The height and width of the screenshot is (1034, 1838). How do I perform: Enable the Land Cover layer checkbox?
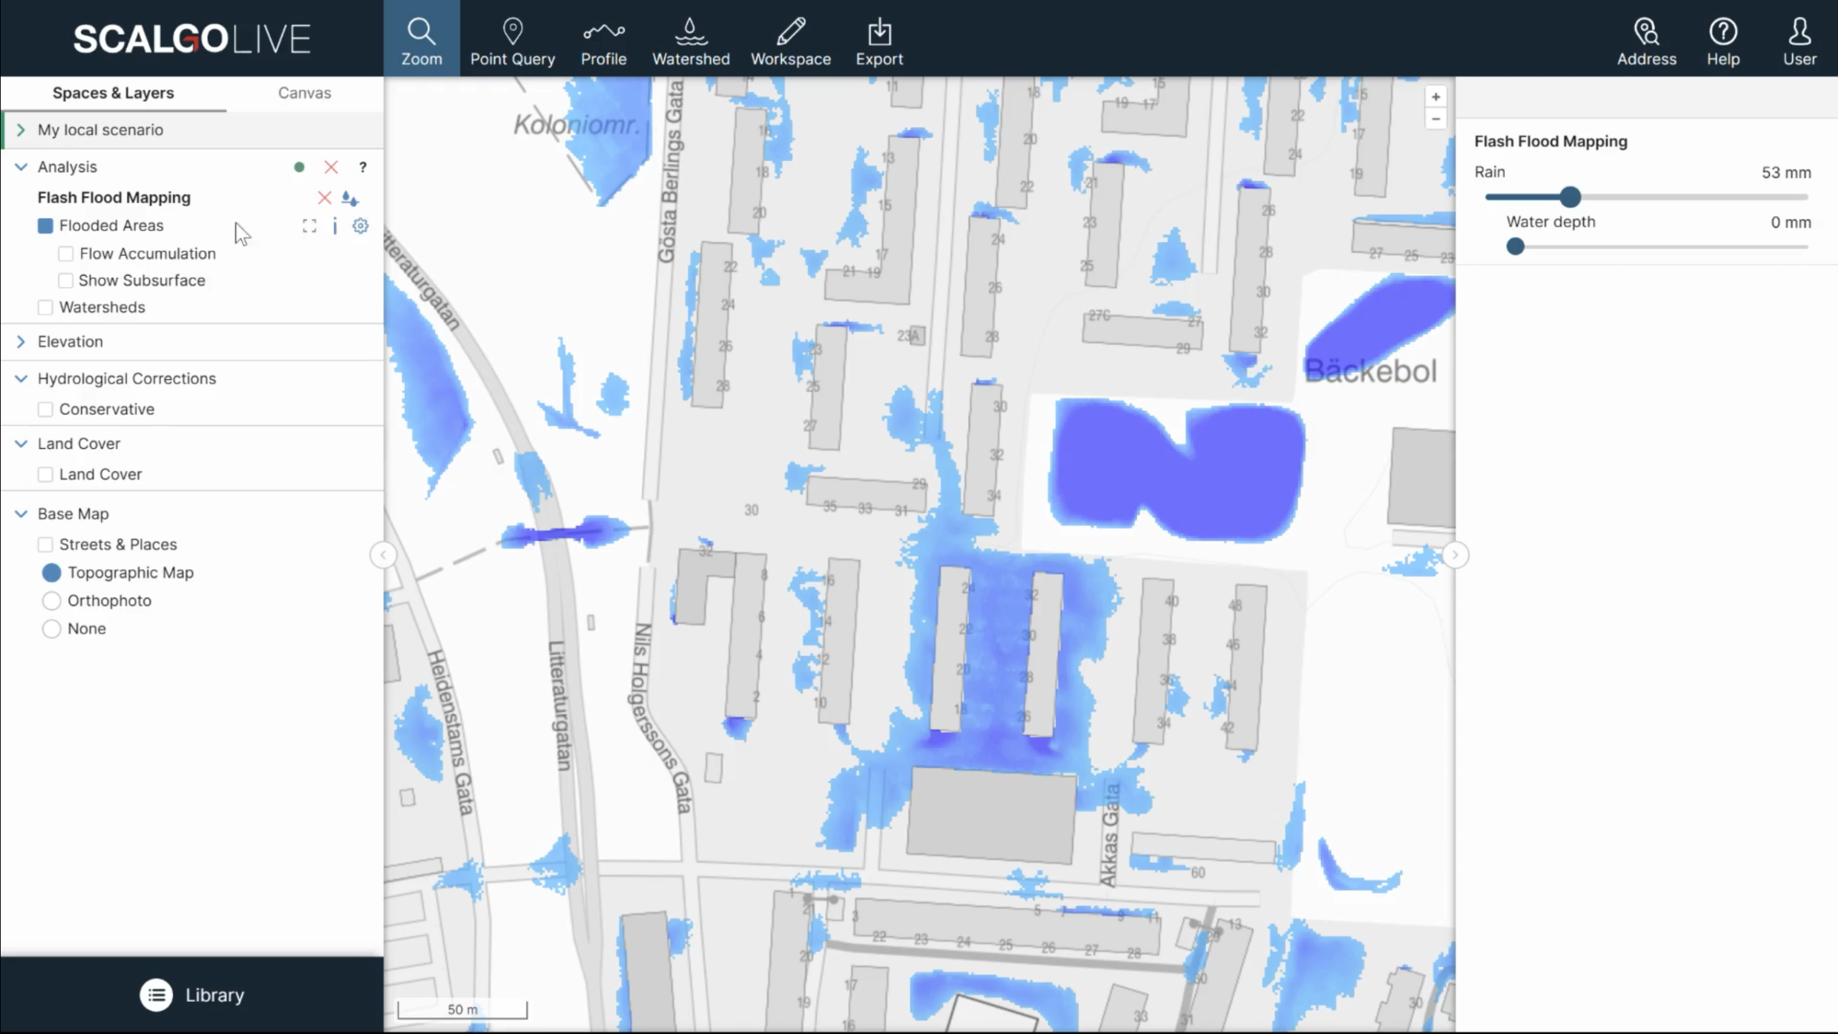coord(45,474)
